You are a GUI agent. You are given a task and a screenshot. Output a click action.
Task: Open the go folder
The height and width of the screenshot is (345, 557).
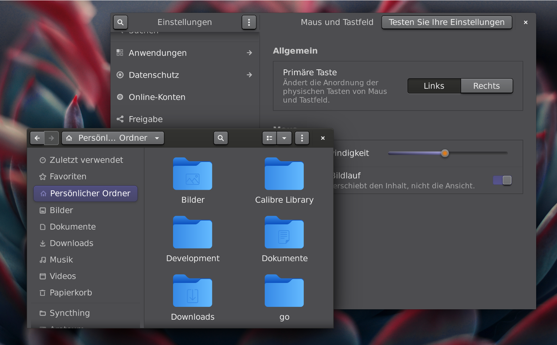click(x=284, y=291)
